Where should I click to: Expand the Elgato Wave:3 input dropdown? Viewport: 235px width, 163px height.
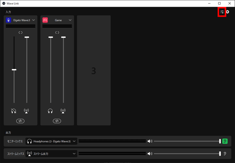point(34,20)
